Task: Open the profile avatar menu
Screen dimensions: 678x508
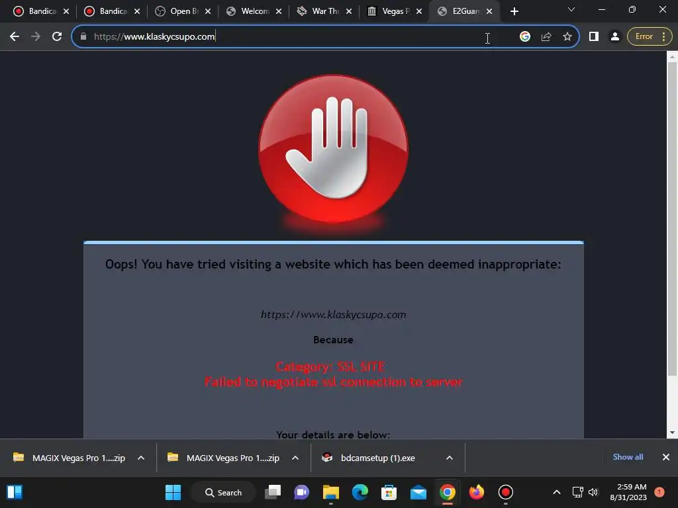Action: [x=614, y=37]
